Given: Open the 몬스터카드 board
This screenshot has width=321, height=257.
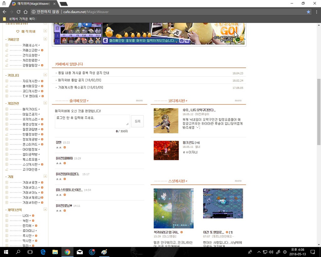Looking at the screenshot, I should coord(30,144).
